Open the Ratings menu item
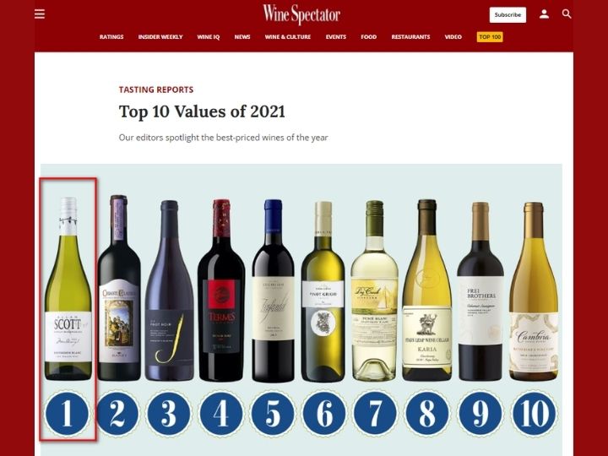 [111, 37]
